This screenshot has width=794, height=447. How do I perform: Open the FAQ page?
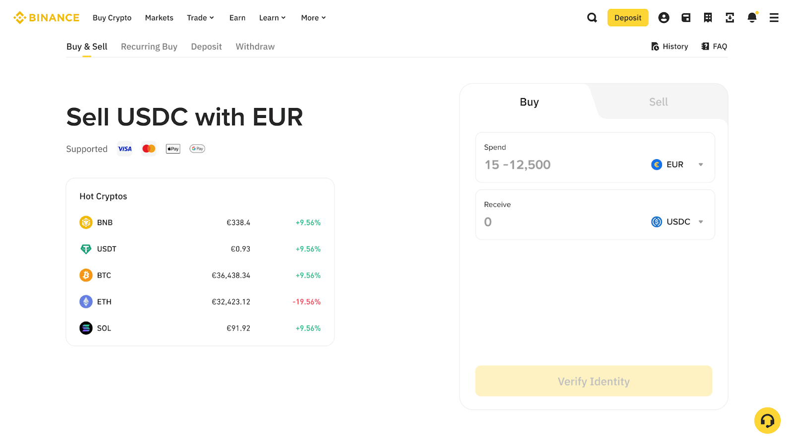pos(714,47)
